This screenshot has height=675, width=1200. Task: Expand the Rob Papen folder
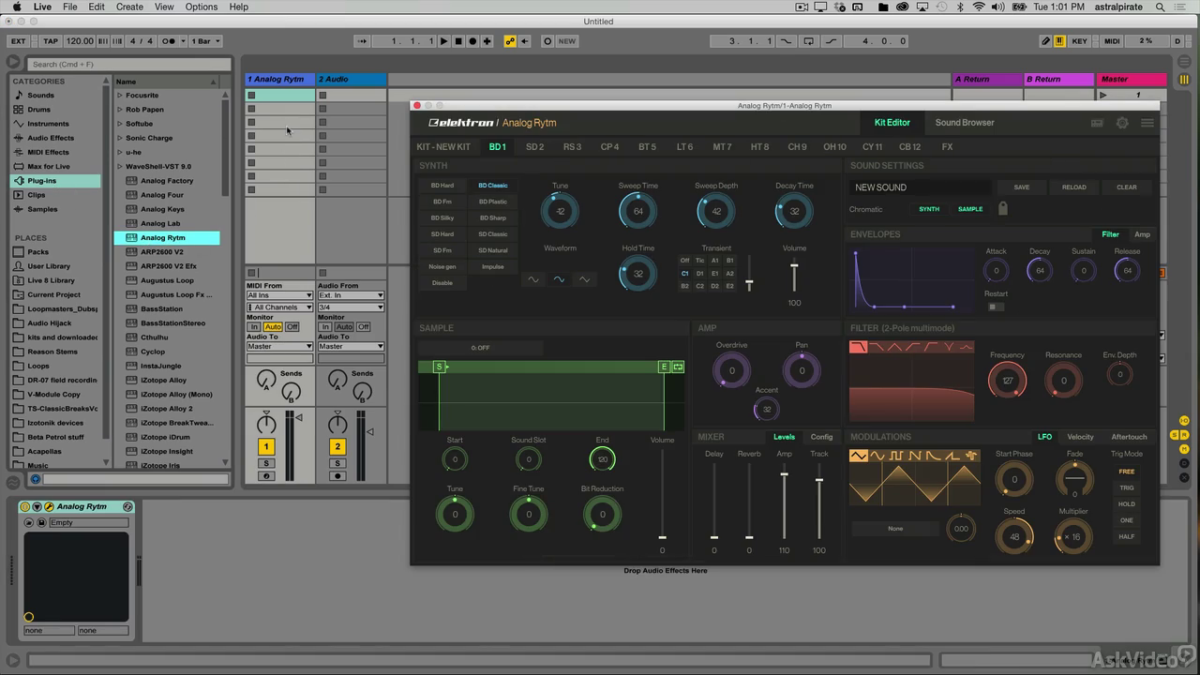[120, 109]
